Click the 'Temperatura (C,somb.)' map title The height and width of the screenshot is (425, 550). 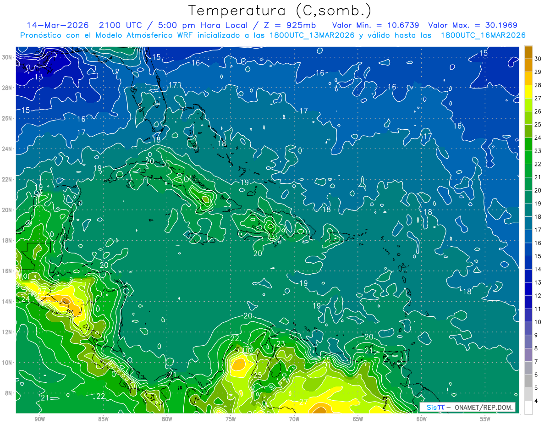point(280,11)
